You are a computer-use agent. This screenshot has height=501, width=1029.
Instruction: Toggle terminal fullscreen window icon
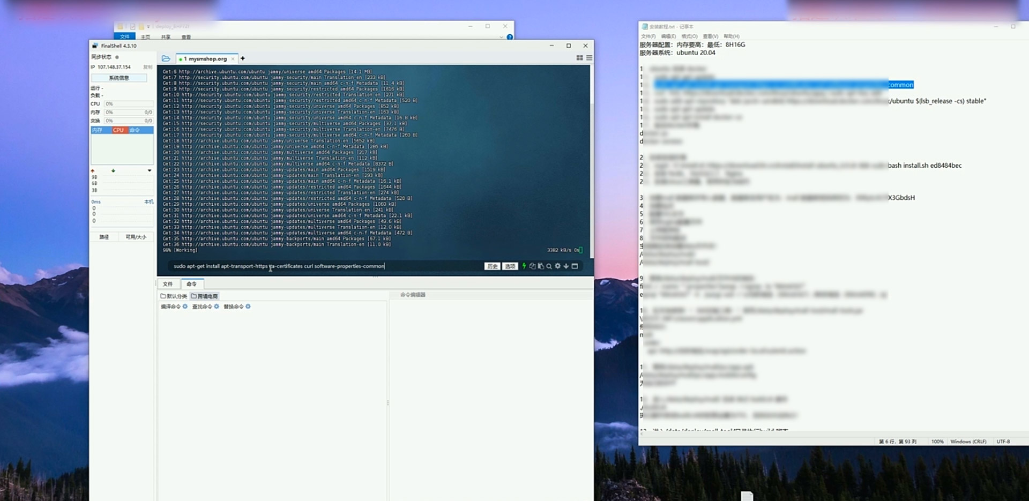(x=575, y=266)
